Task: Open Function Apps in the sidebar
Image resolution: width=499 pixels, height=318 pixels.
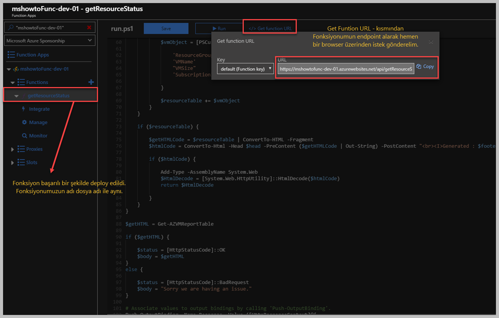Action: click(32, 55)
